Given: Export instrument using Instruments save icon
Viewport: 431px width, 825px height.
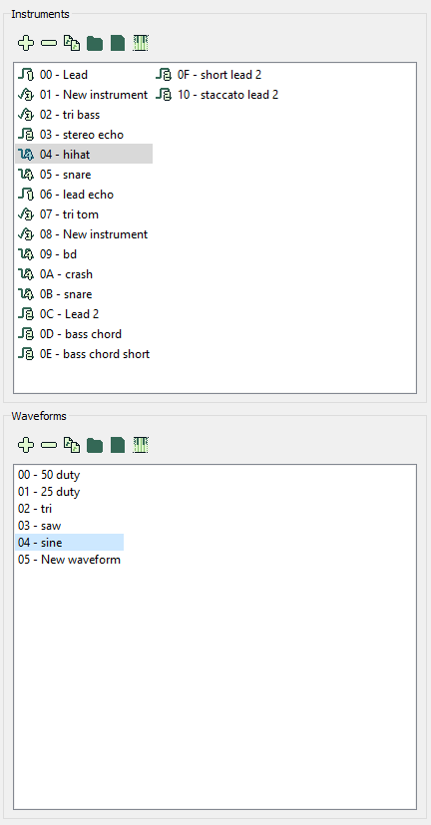Looking at the screenshot, I should click(118, 43).
